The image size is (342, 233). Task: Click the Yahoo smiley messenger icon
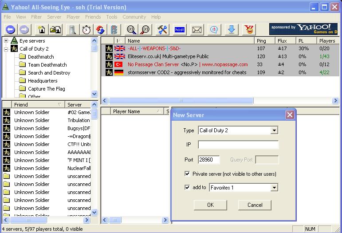[249, 29]
